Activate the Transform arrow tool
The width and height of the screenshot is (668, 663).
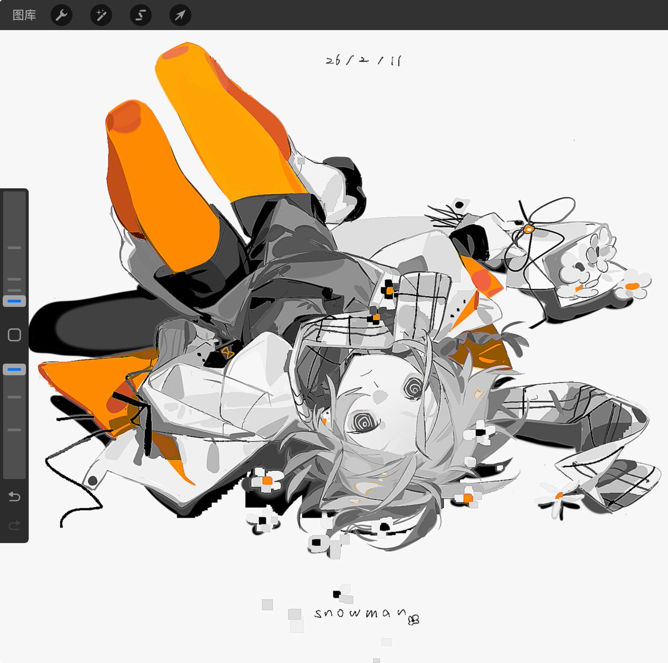click(x=180, y=15)
